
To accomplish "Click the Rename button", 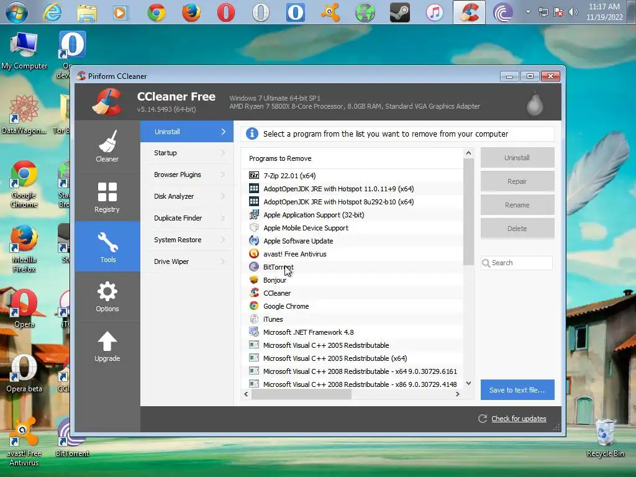I will click(x=517, y=205).
